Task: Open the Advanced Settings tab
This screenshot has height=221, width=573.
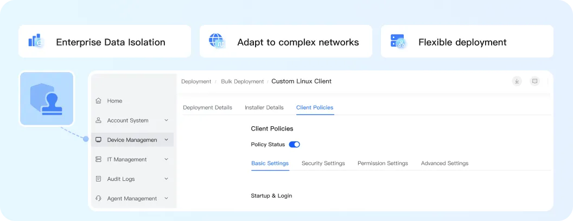Action: click(445, 164)
